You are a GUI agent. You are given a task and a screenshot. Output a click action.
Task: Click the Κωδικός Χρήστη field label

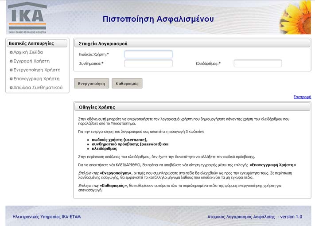pos(94,55)
